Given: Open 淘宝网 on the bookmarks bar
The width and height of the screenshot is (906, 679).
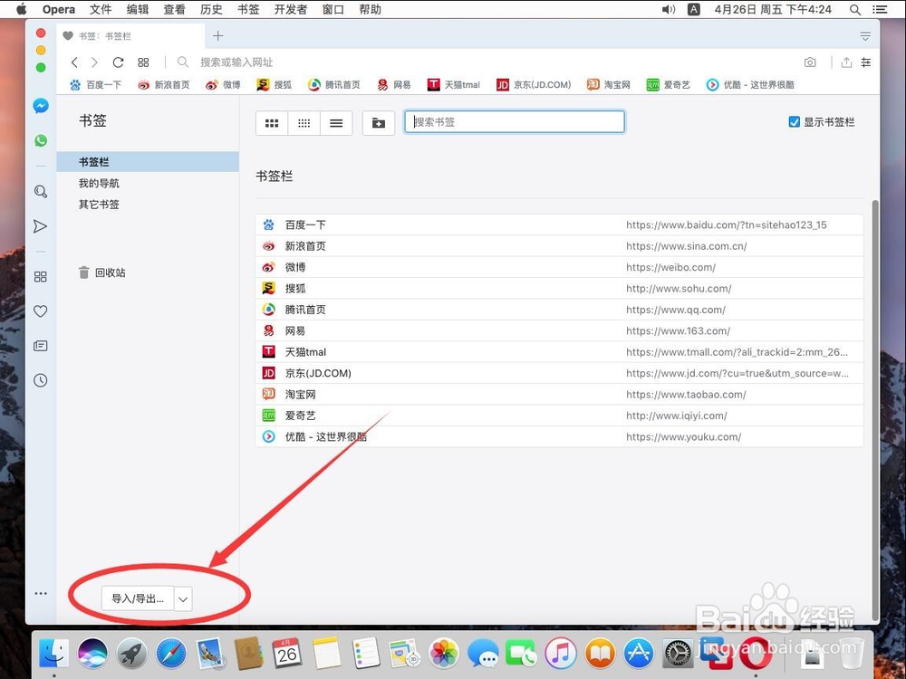Looking at the screenshot, I should (609, 85).
